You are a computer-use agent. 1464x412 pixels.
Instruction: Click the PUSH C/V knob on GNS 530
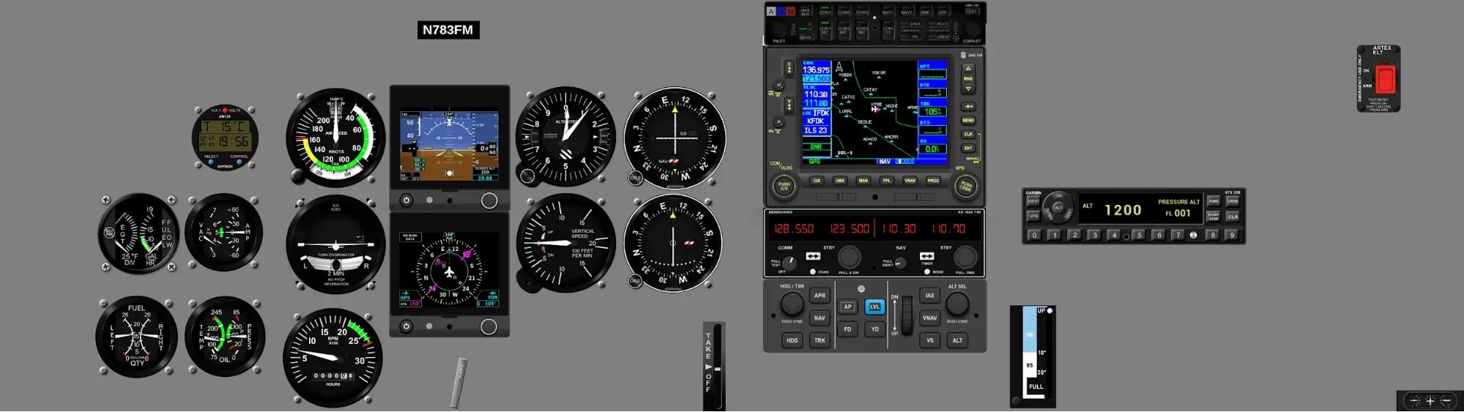pos(784,186)
